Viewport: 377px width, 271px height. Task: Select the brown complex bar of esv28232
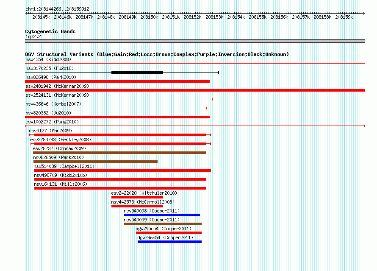[119, 153]
